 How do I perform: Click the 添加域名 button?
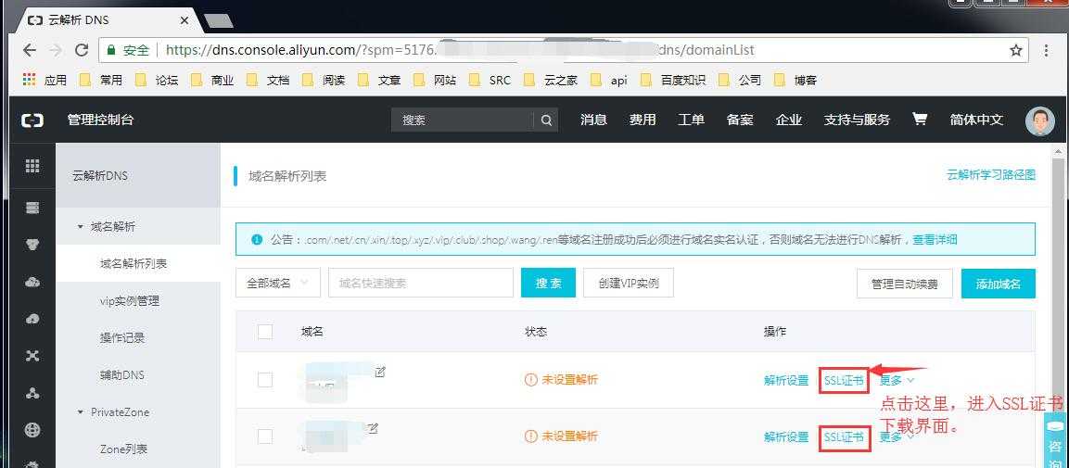point(999,284)
